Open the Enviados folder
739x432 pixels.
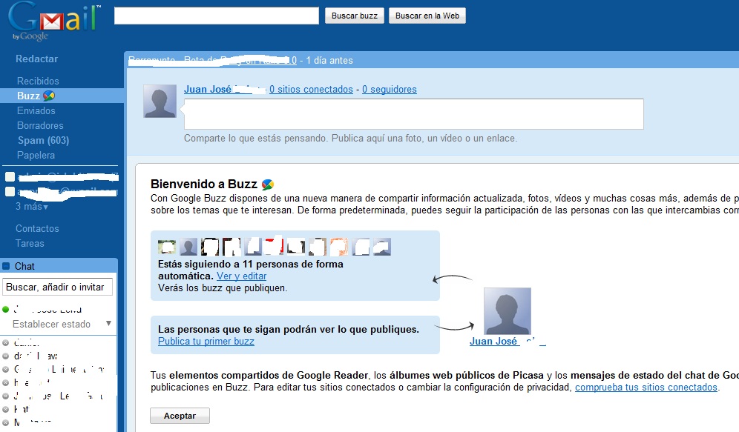[36, 110]
